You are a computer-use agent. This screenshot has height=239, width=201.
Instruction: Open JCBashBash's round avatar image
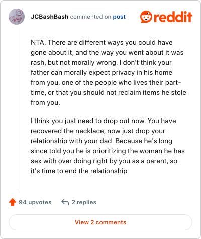[x=17, y=17]
